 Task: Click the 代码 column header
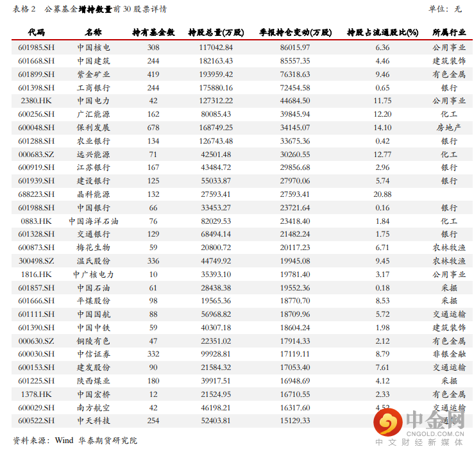[x=37, y=32]
